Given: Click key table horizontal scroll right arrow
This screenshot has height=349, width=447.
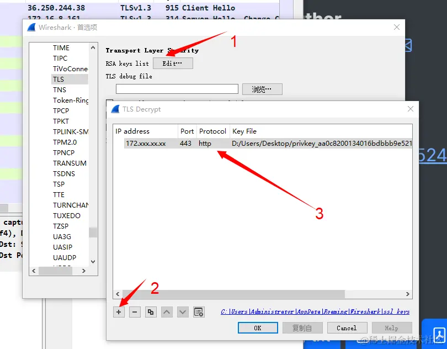Looking at the screenshot, I should click(408, 294).
